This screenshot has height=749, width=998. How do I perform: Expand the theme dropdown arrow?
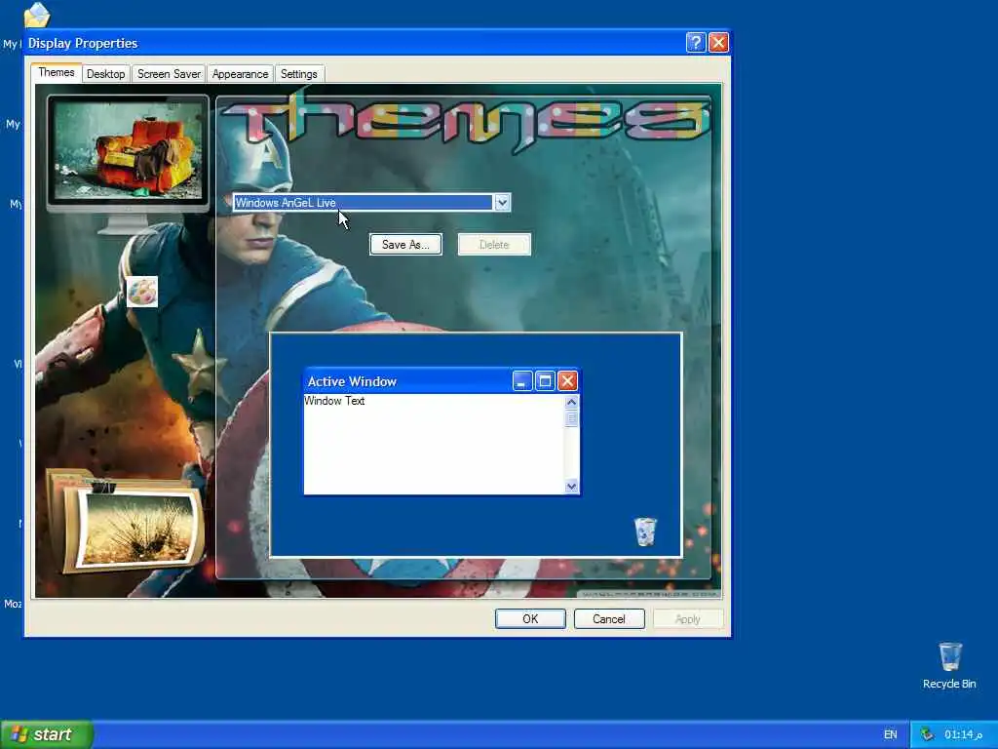pos(502,203)
